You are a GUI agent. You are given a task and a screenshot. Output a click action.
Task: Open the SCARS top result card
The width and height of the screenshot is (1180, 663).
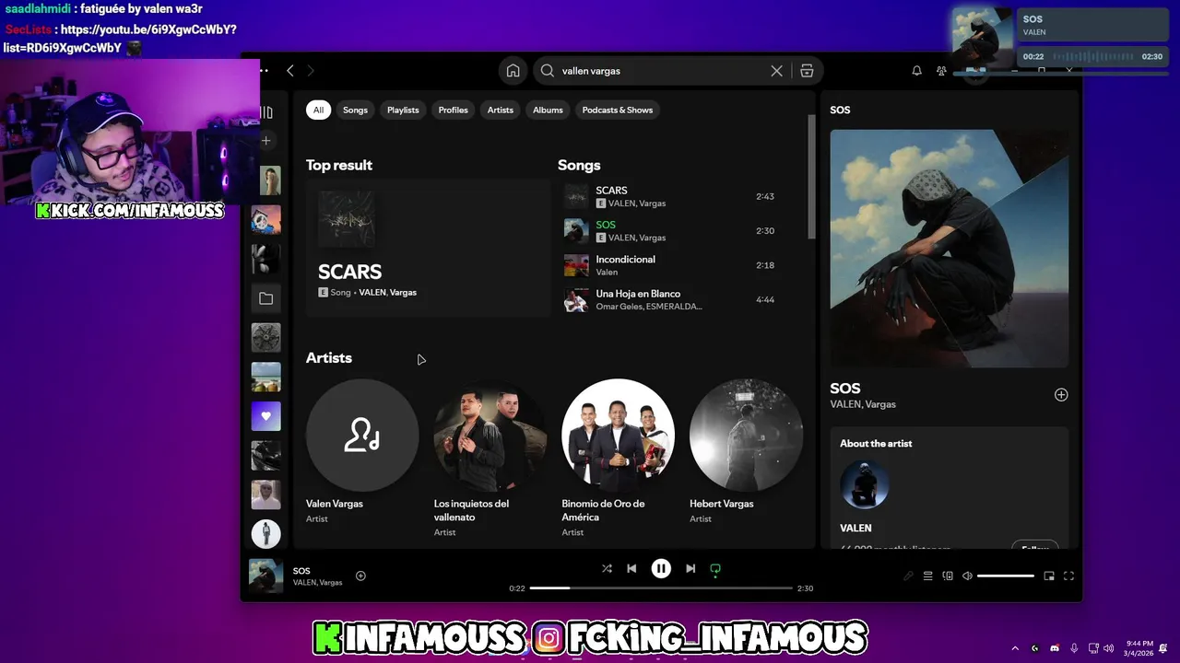(x=428, y=249)
